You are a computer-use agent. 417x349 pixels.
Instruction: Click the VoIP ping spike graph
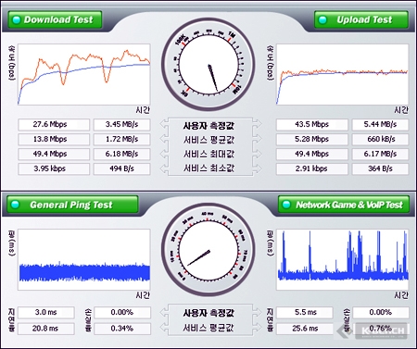[342, 259]
